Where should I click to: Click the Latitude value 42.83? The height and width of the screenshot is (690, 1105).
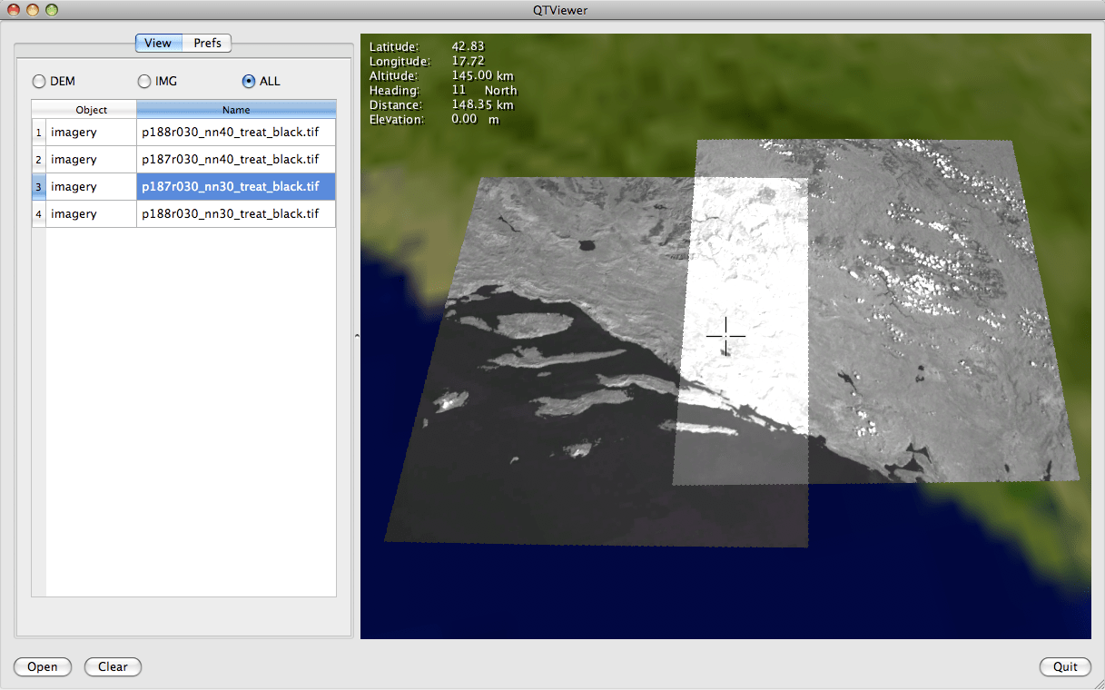pyautogui.click(x=467, y=46)
